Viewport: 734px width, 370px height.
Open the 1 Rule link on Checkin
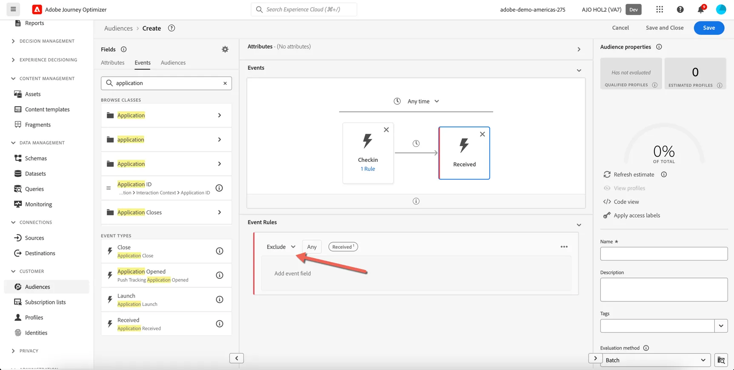[x=368, y=169]
